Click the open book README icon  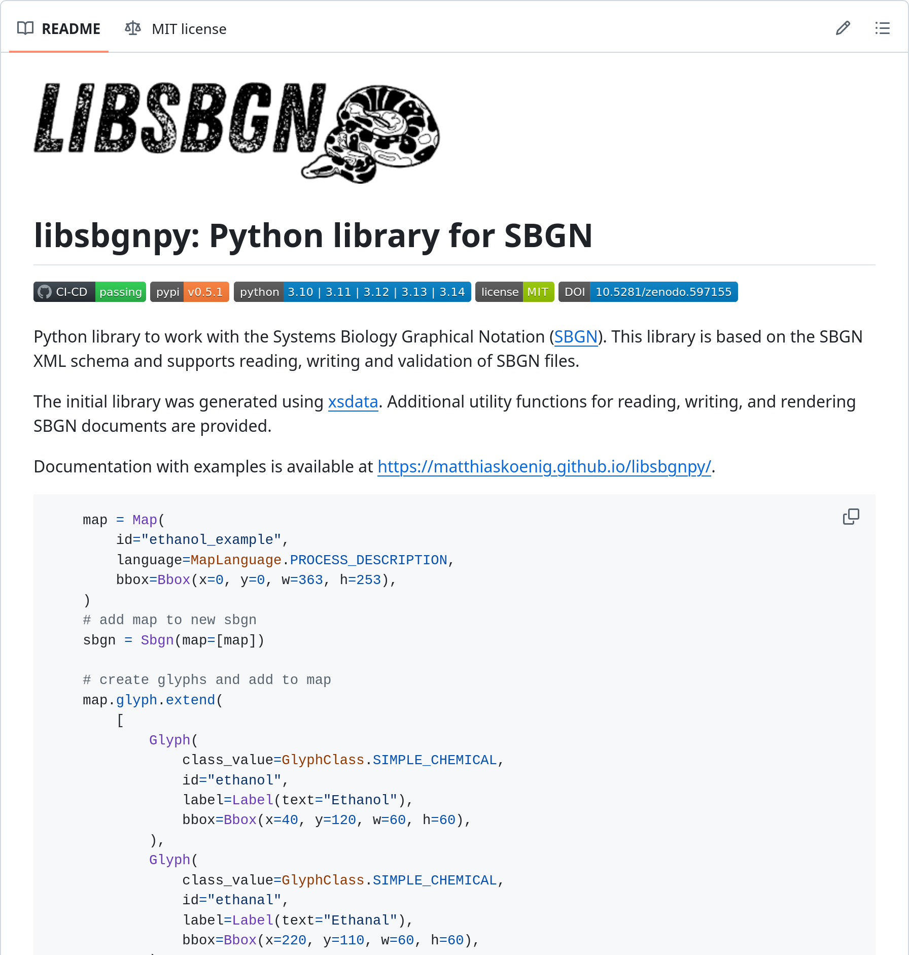tap(25, 28)
